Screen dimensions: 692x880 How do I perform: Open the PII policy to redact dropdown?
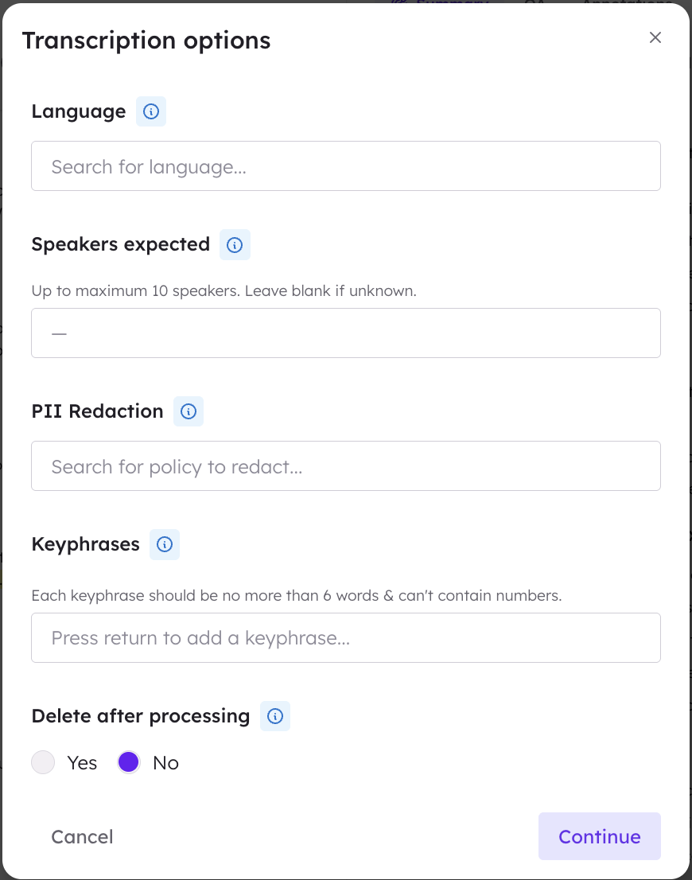point(345,466)
